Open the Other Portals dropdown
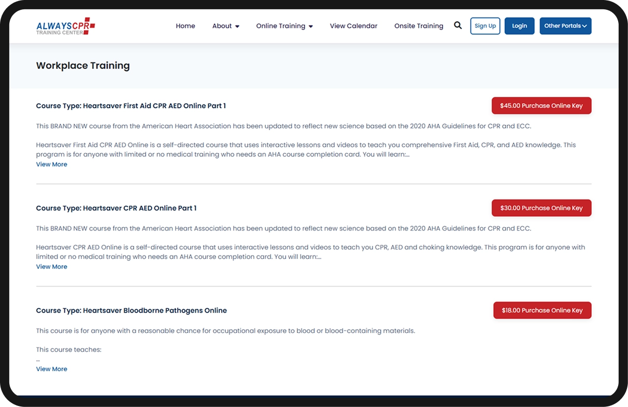628x407 pixels. pos(565,26)
